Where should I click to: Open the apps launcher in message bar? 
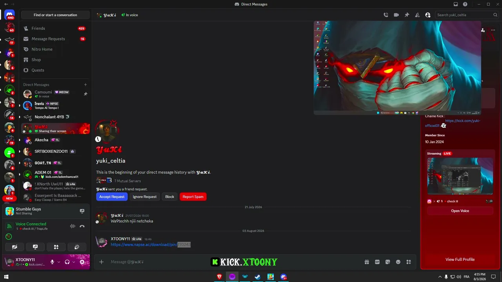[x=409, y=262]
